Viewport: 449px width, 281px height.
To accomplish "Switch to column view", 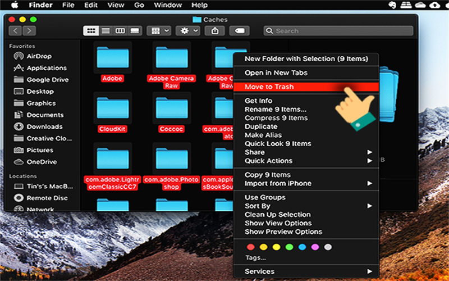I will tap(120, 31).
